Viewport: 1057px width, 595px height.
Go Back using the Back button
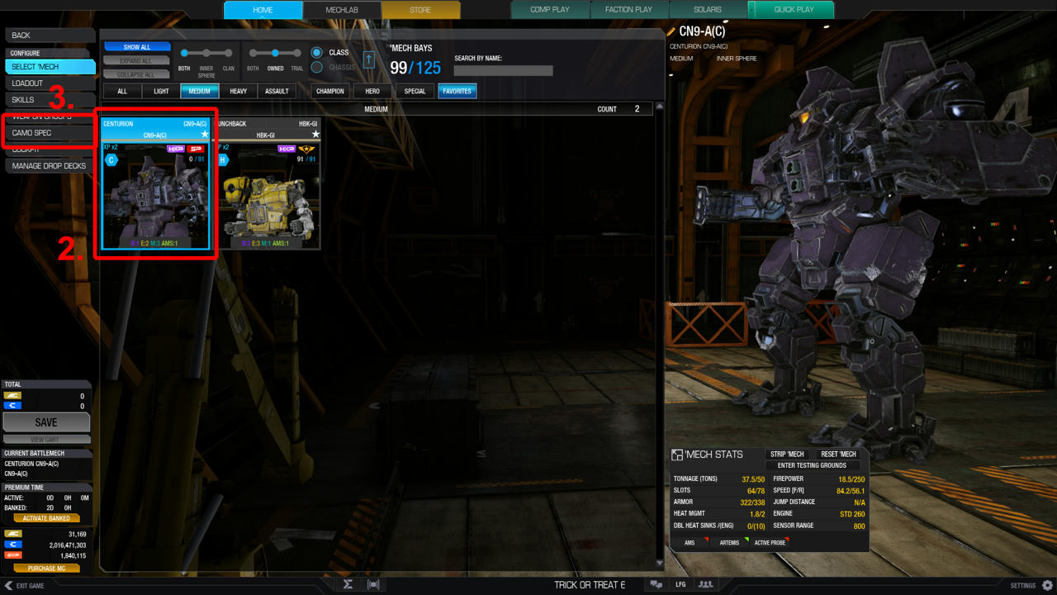(50, 36)
